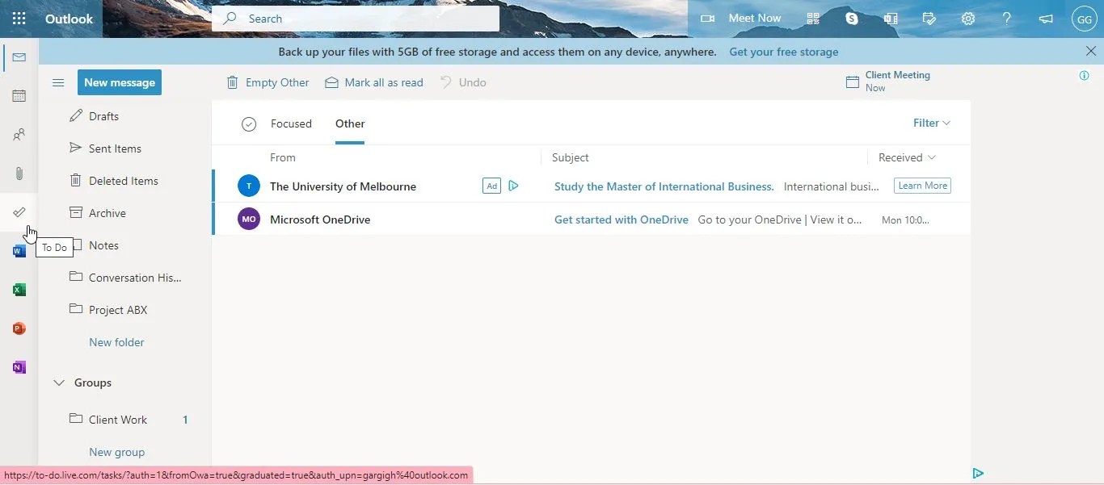1104x485 pixels.
Task: Collapse the Groups section
Action: [x=59, y=383]
